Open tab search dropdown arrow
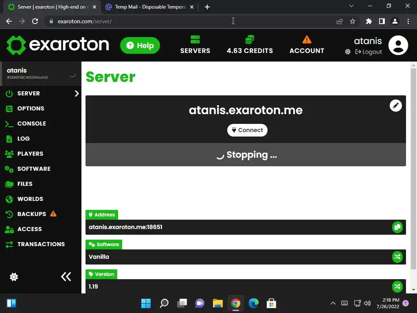This screenshot has width=417, height=313. (351, 6)
